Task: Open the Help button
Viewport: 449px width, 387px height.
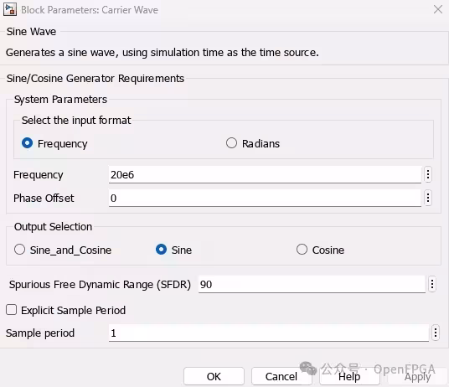Action: pyautogui.click(x=349, y=376)
